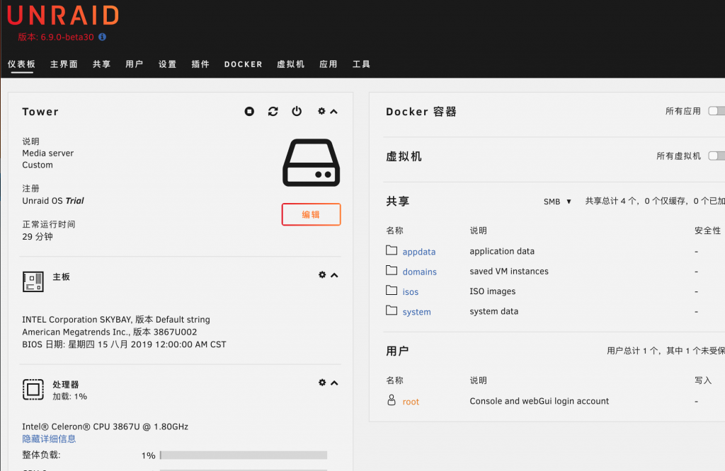Click the BIOS 日期 line
This screenshot has width=725, height=471.
click(x=124, y=344)
